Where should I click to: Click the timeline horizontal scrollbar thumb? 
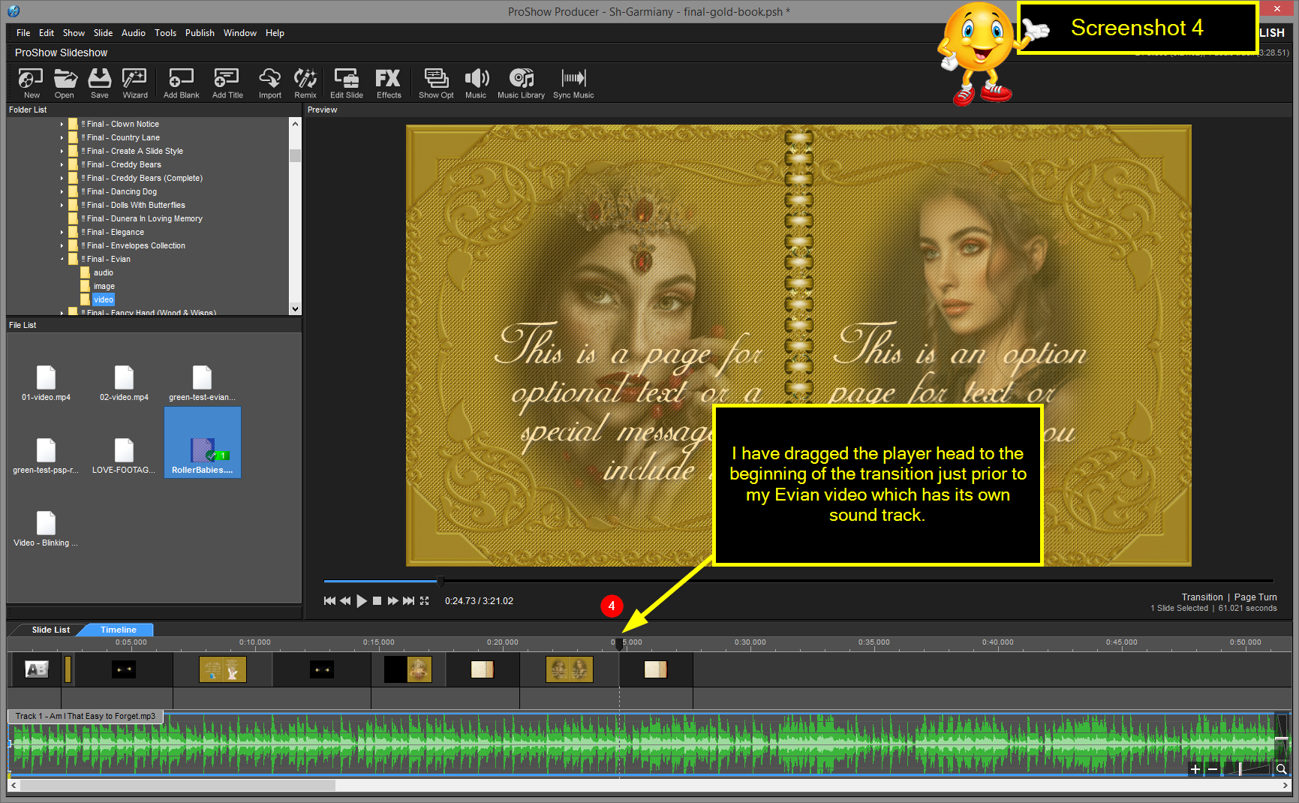tap(178, 785)
